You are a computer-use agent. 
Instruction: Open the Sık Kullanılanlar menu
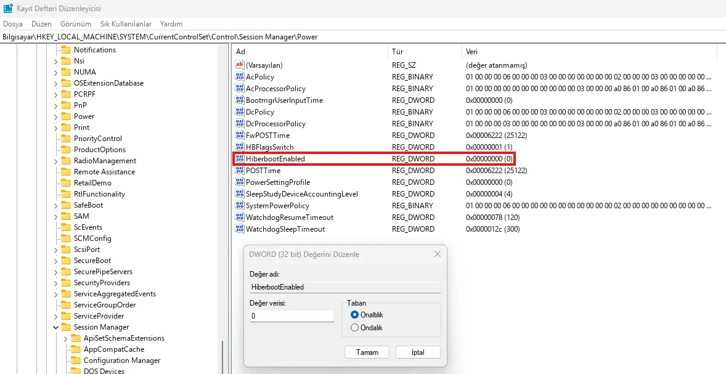pos(126,23)
